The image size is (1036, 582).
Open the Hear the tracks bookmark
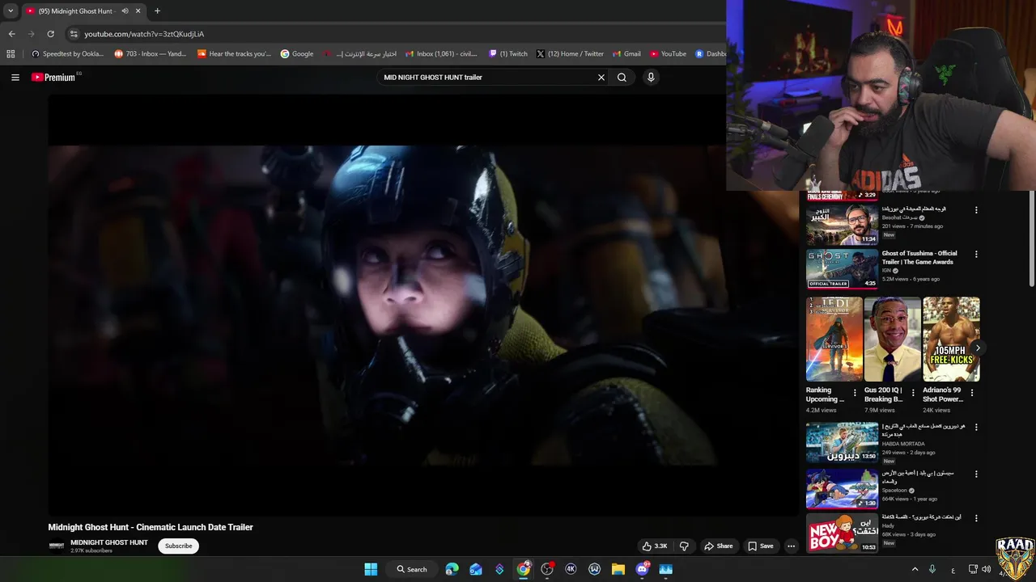click(235, 54)
